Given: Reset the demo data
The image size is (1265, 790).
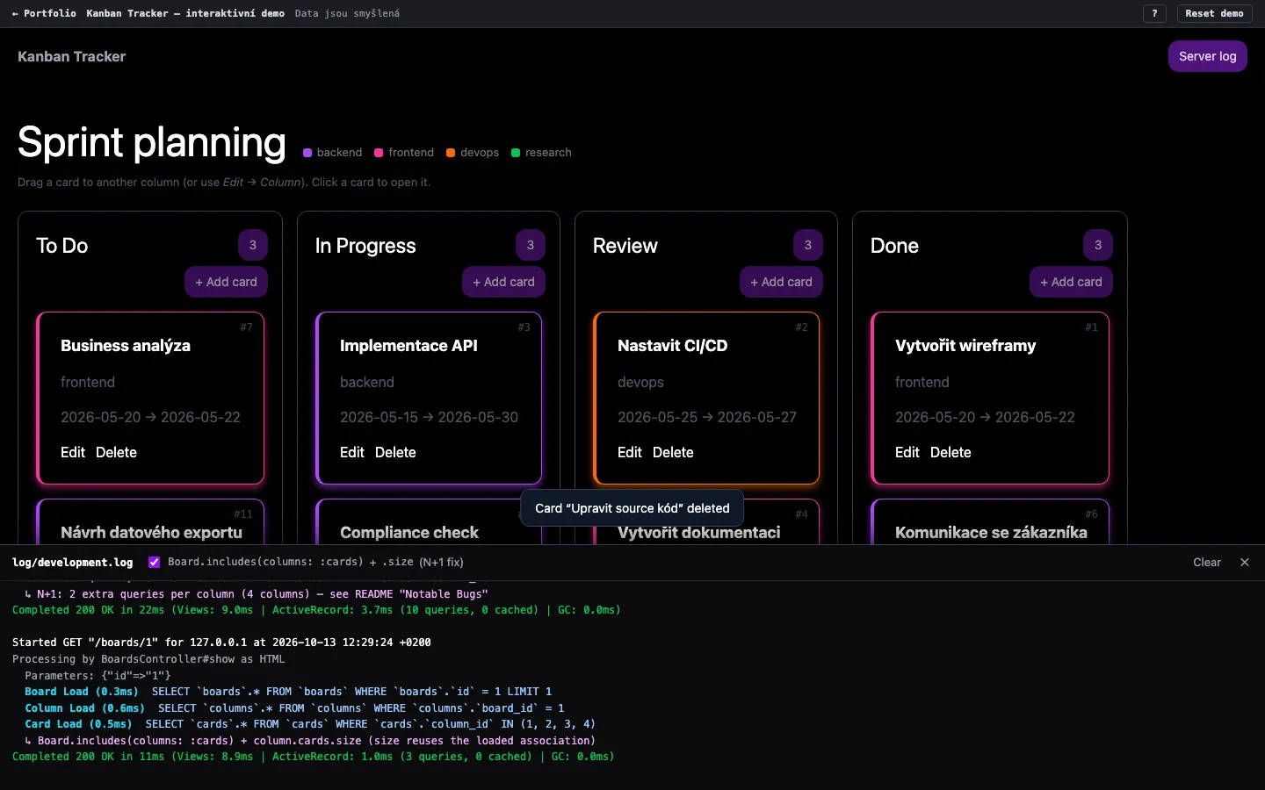Looking at the screenshot, I should 1214,13.
